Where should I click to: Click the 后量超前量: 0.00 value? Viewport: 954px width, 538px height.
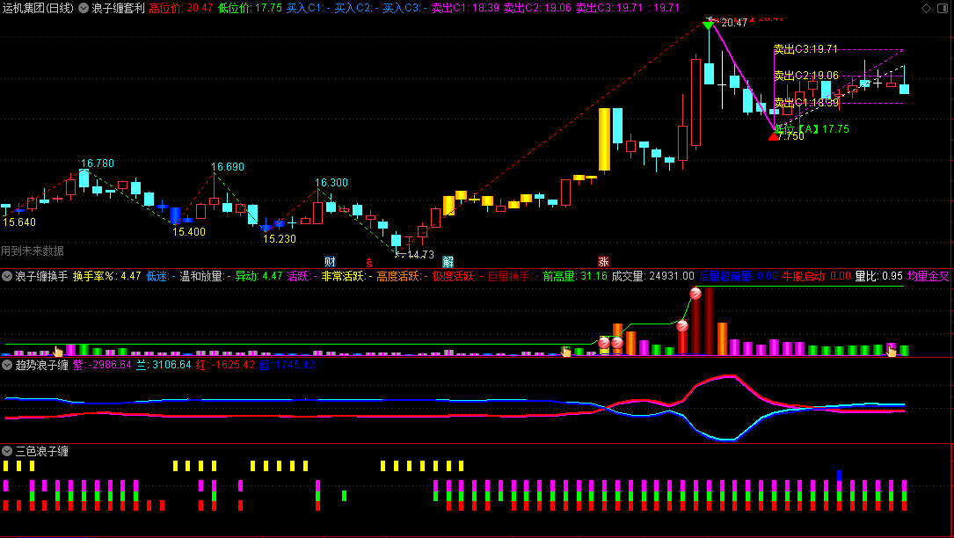739,276
